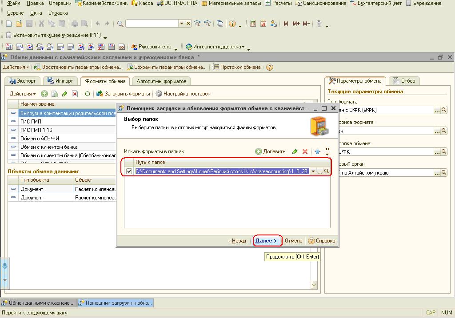455x318 pixels.
Task: Click the green Добавить icon in the wizard
Action: pyautogui.click(x=259, y=151)
